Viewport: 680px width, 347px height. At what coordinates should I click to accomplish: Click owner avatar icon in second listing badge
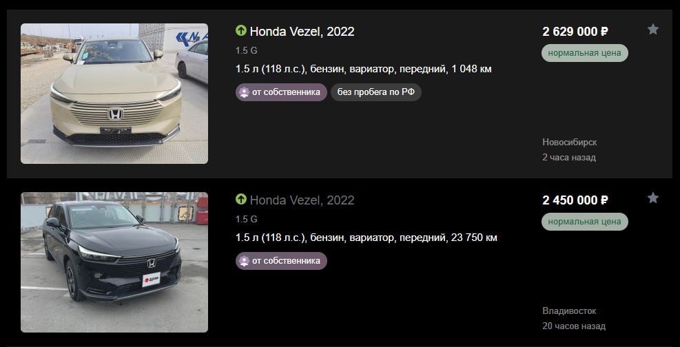[244, 261]
